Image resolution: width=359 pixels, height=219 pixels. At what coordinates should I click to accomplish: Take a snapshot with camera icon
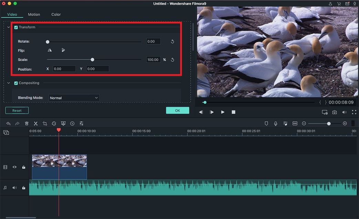click(335, 112)
